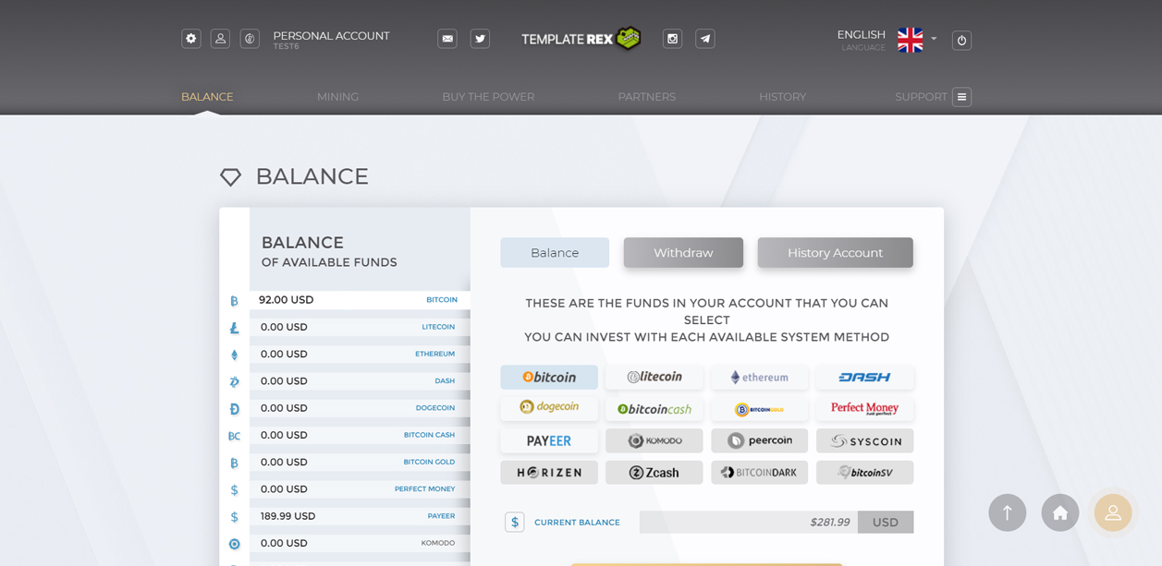
Task: Click the Litecoin symbol in balance list
Action: [x=234, y=328]
